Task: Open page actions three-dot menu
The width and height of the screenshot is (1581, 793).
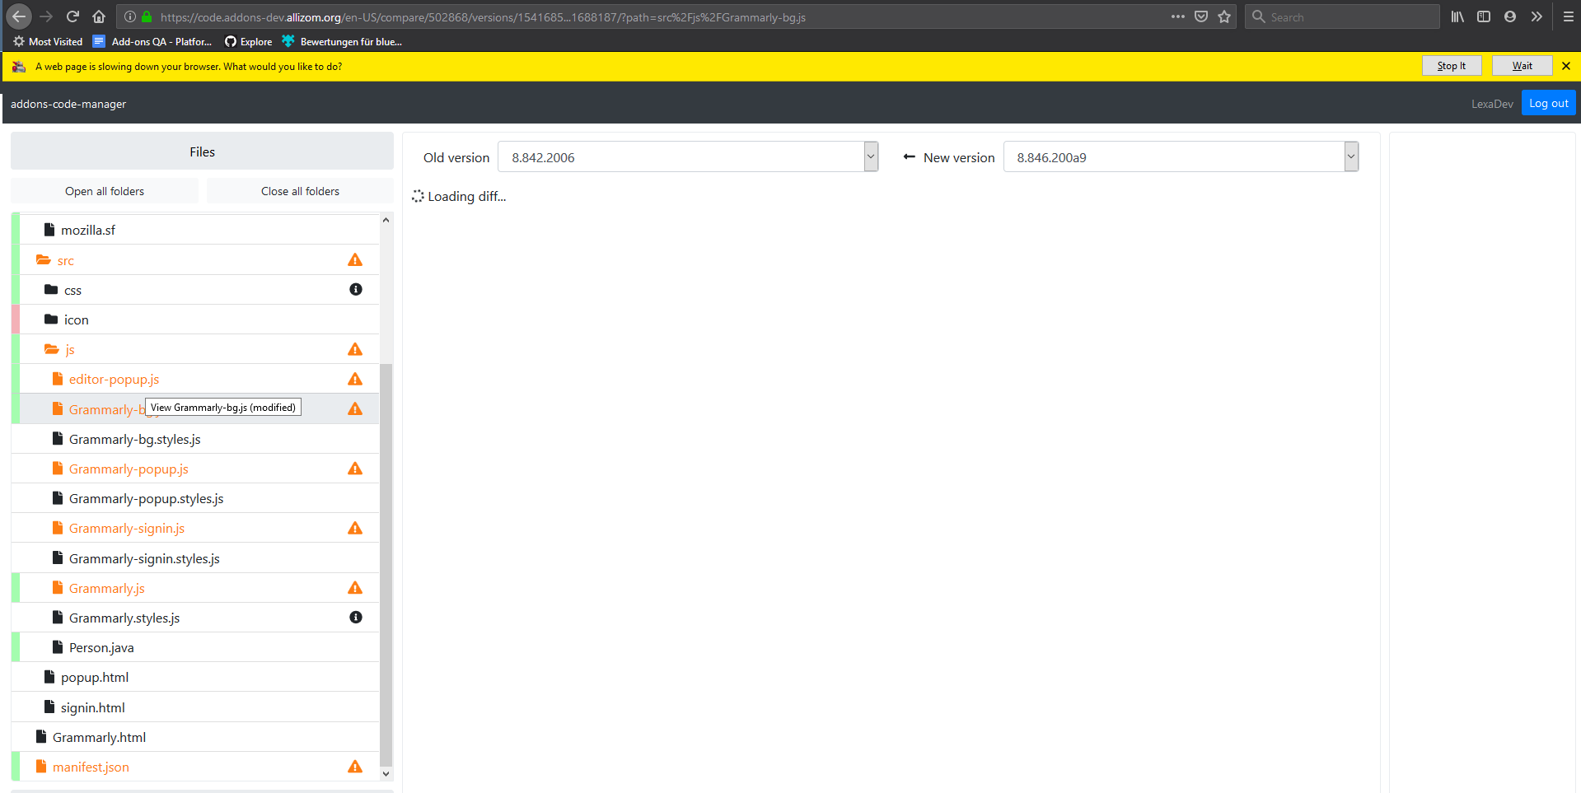Action: pyautogui.click(x=1178, y=16)
